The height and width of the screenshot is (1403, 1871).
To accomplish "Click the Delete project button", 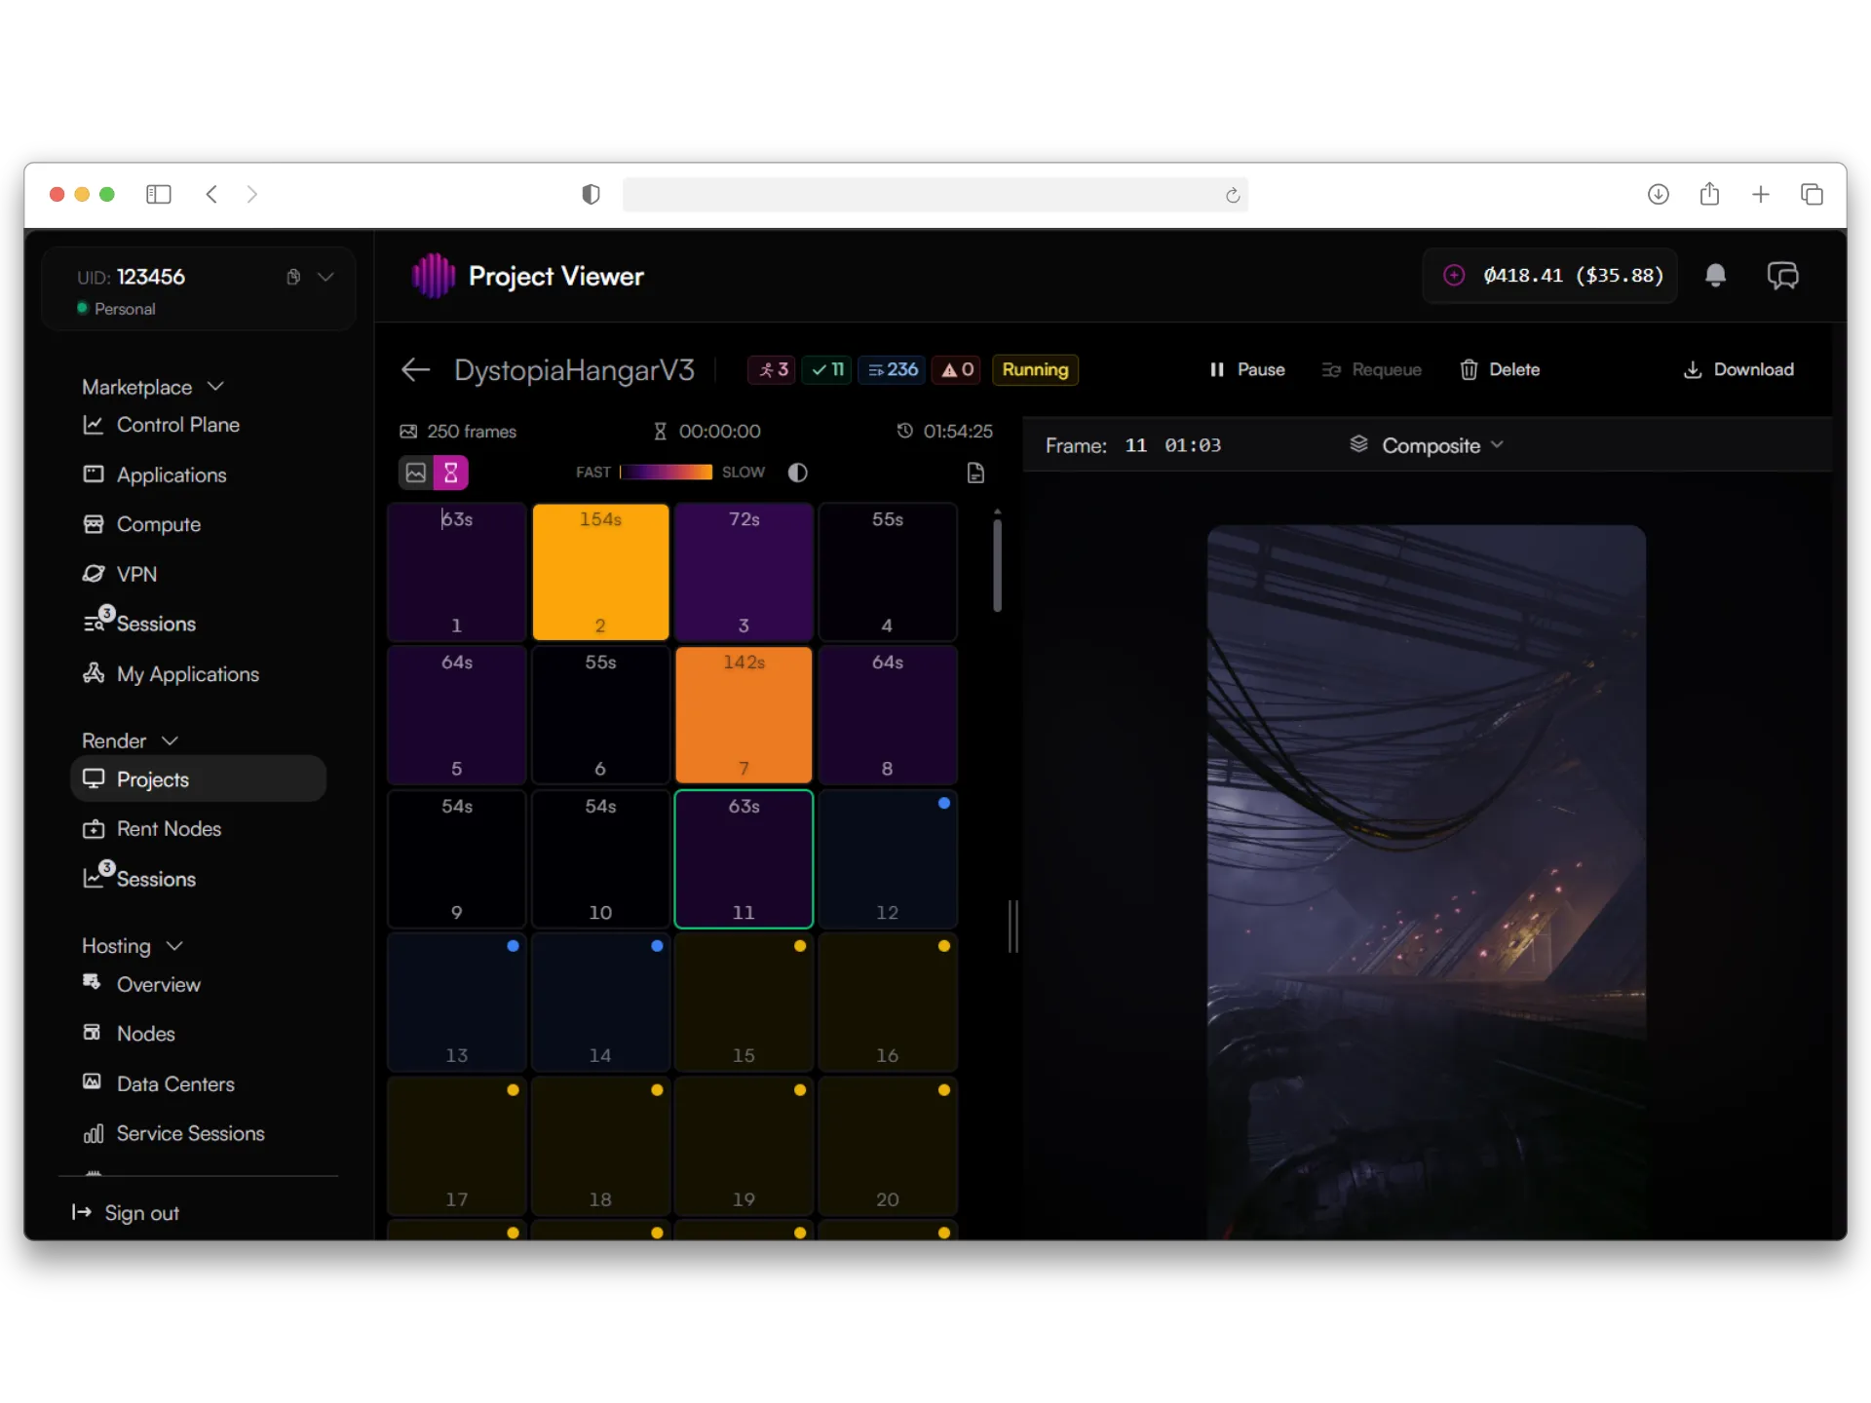I will pos(1500,370).
